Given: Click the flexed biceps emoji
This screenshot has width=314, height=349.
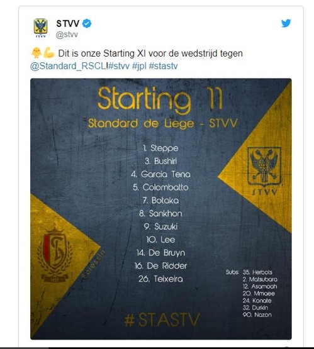Looking at the screenshot, I should coord(49,53).
